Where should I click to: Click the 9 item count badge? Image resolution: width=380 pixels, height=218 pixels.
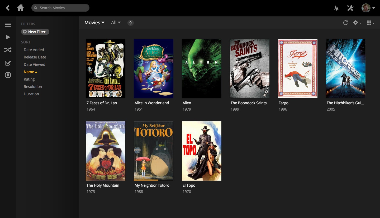coord(130,23)
